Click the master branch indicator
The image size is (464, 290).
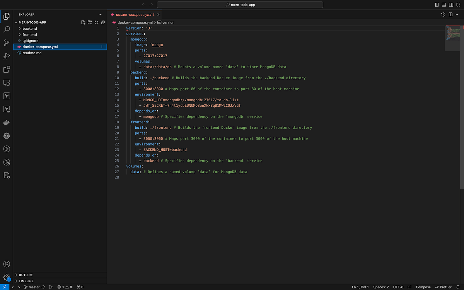[33, 287]
